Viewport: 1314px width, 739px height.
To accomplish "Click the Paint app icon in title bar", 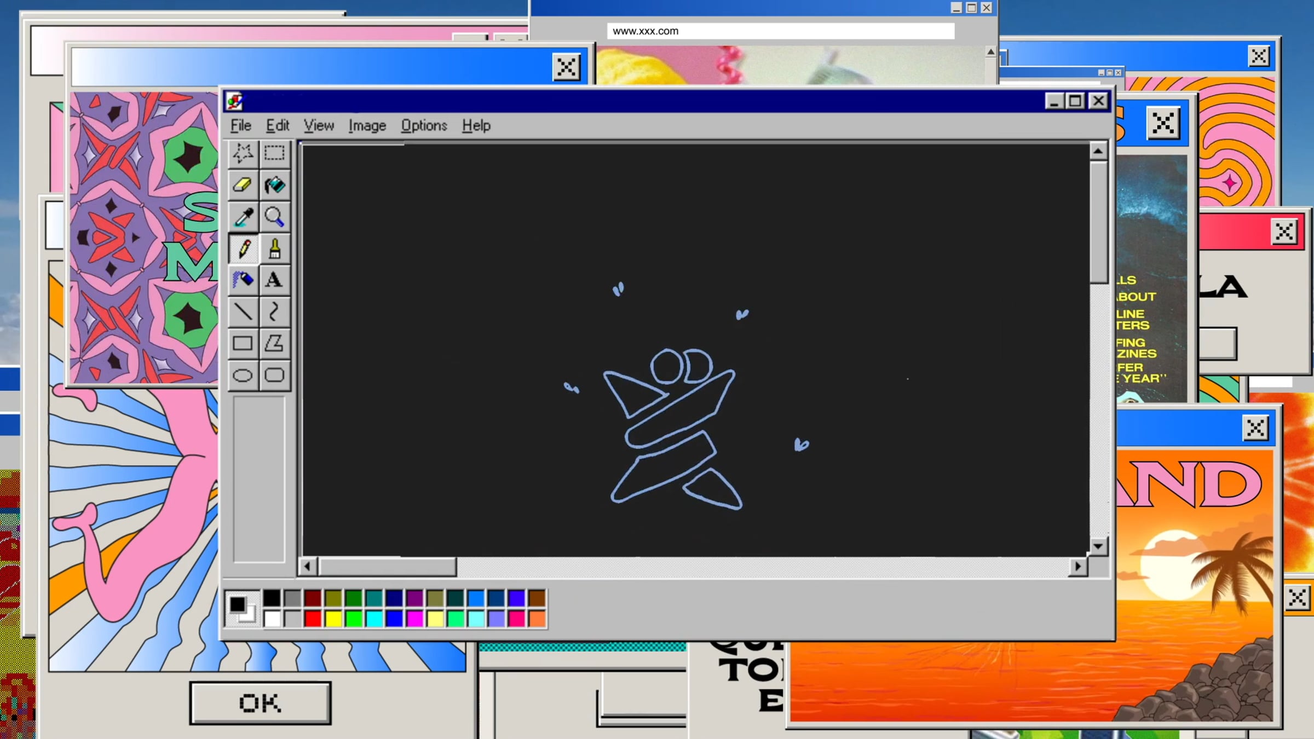I will 235,101.
